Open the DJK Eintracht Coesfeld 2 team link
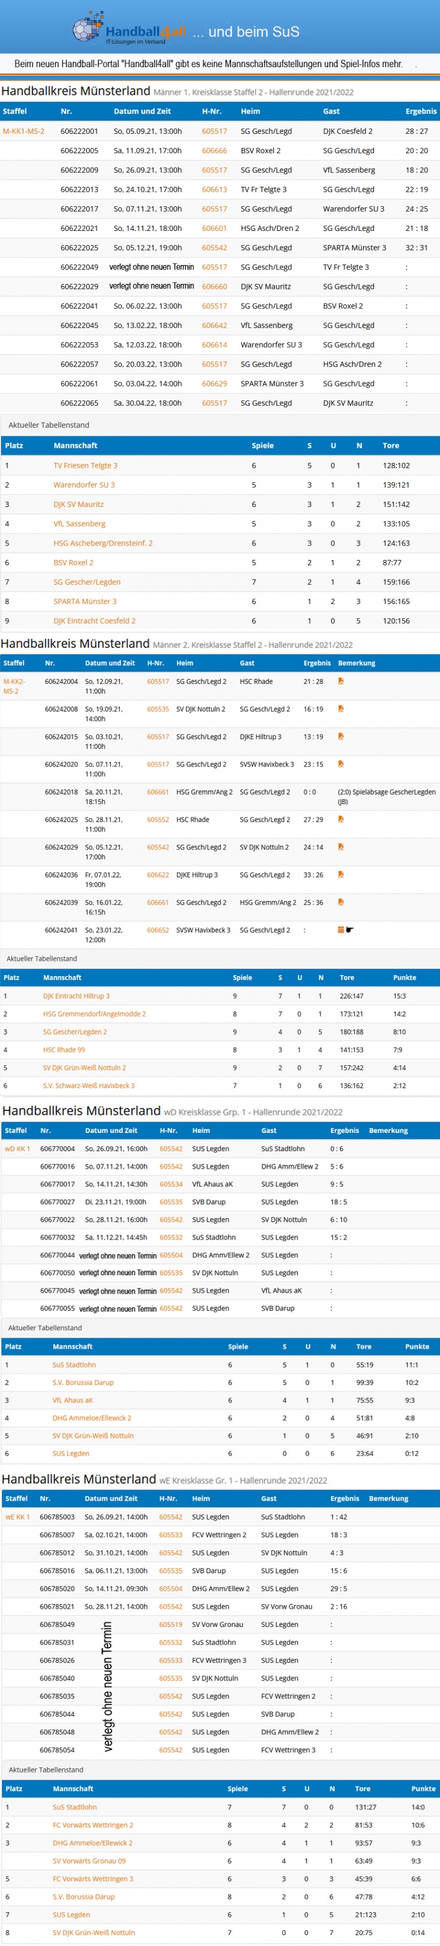 (x=94, y=621)
